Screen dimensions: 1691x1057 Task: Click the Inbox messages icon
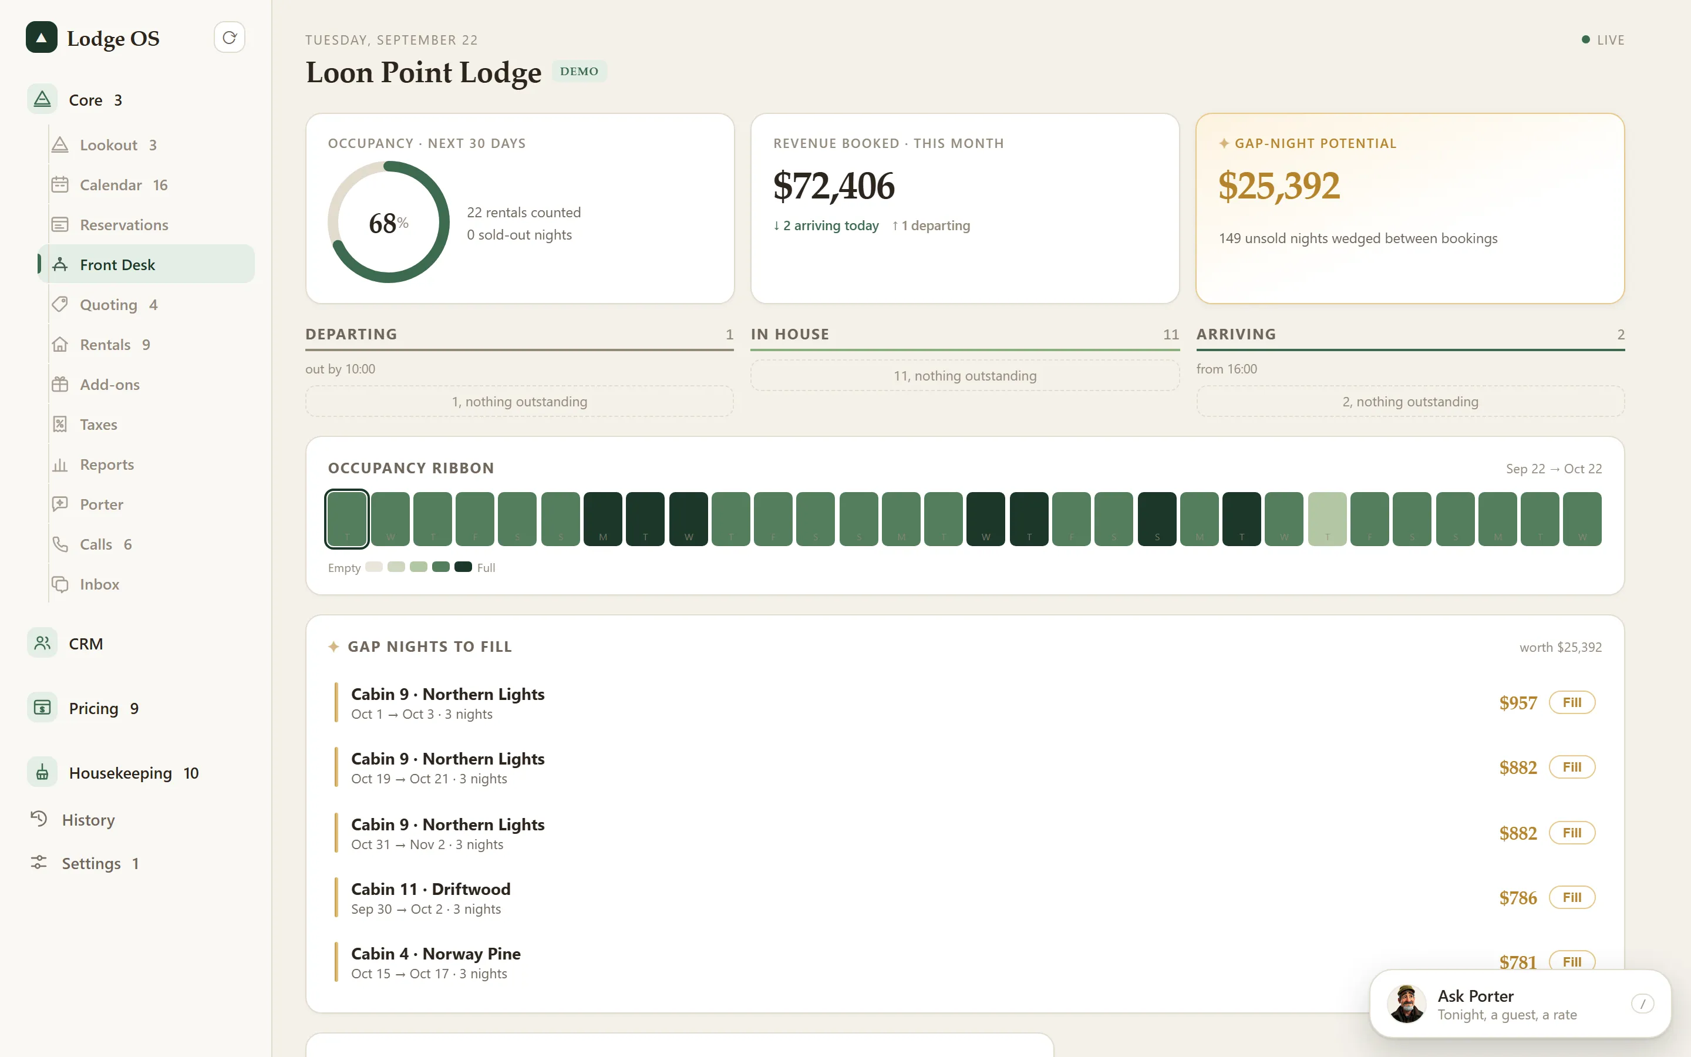[x=60, y=584]
